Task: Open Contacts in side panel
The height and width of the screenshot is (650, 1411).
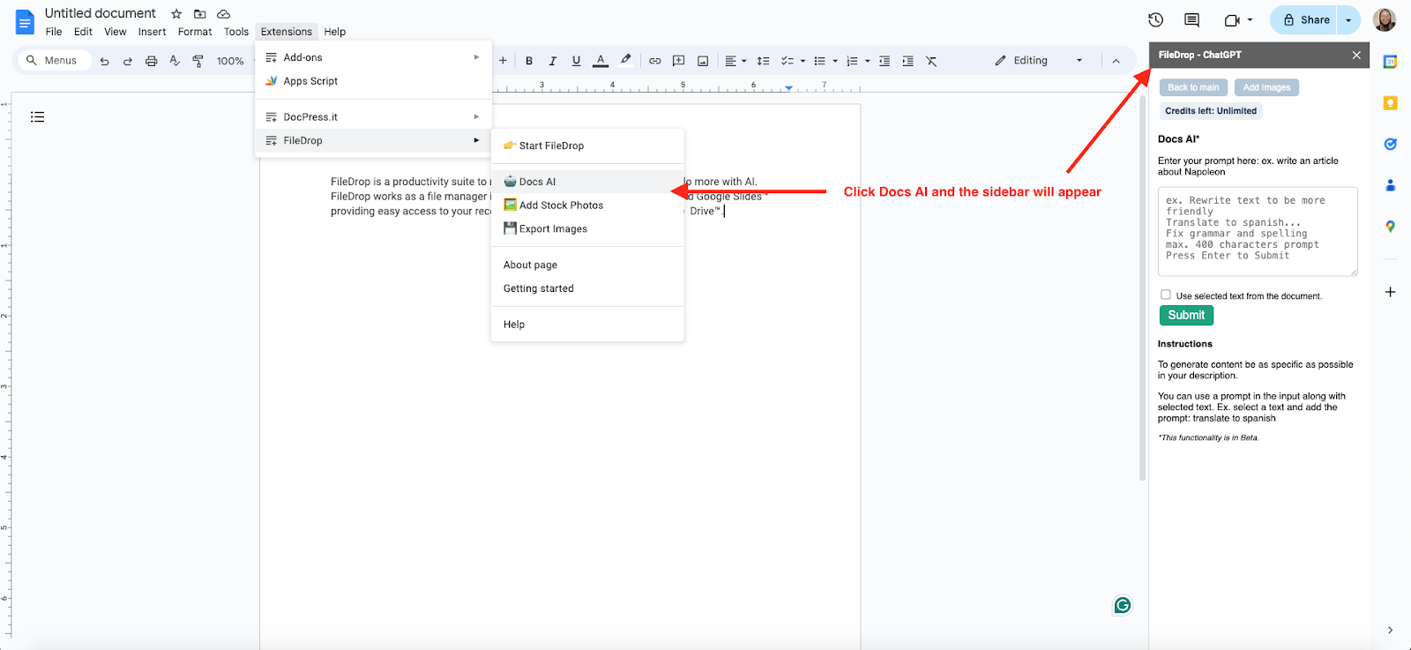Action: pyautogui.click(x=1390, y=185)
